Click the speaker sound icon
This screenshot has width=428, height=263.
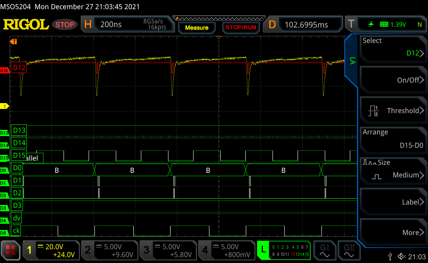coord(402,256)
